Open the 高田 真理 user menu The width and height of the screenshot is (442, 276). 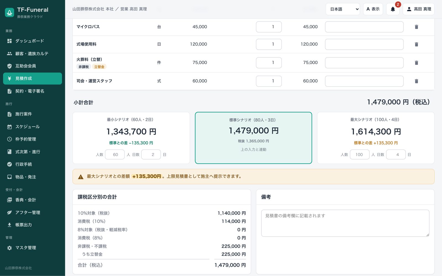[419, 9]
